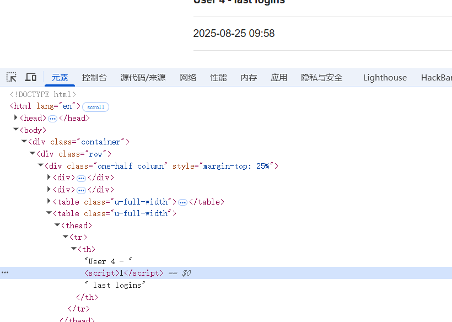Open the 性能 tab
The width and height of the screenshot is (452, 322).
218,78
